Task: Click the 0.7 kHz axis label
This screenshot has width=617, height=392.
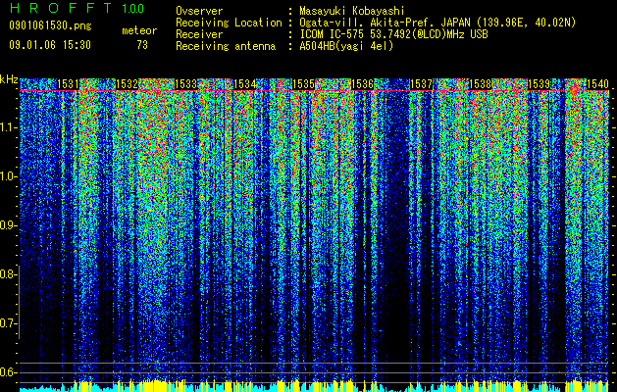Action: point(9,323)
